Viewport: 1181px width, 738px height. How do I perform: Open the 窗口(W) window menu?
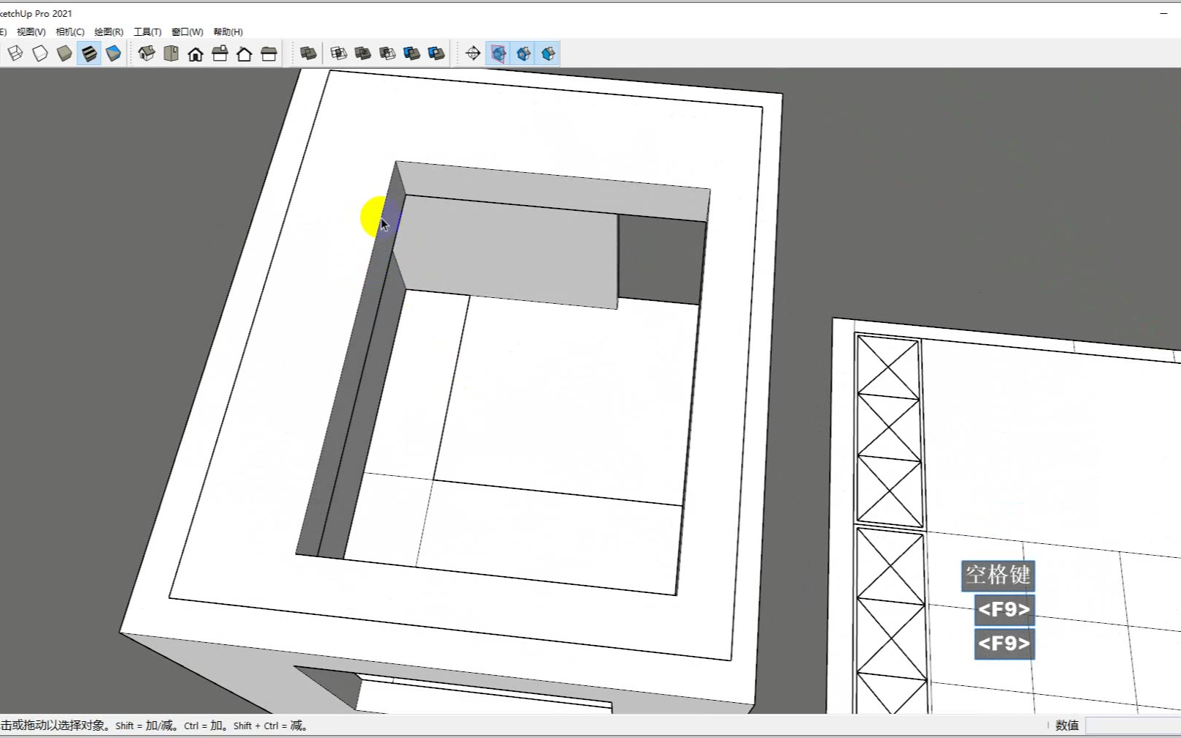[187, 32]
